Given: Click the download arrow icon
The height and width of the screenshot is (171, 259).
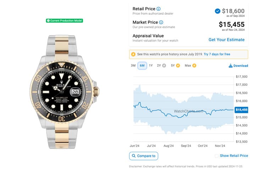Looking at the screenshot, I should (230, 66).
